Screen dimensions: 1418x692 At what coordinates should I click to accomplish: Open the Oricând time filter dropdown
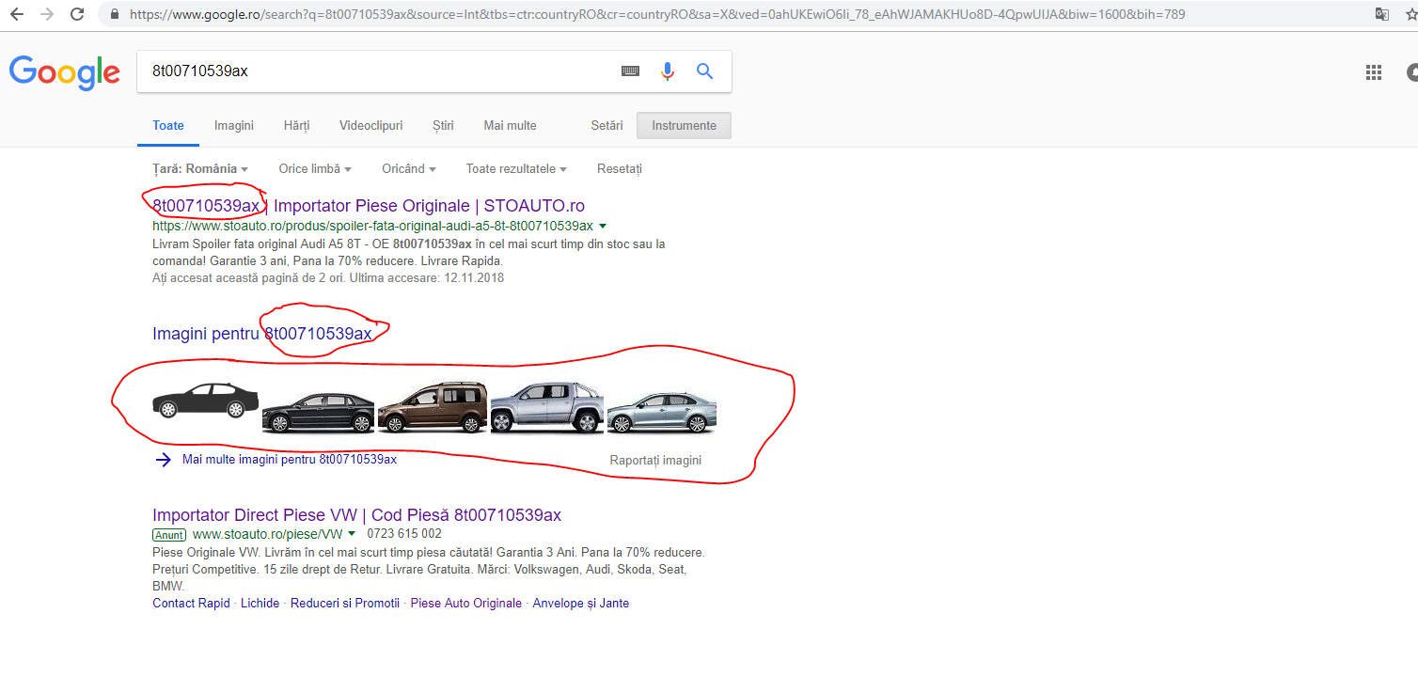click(x=409, y=169)
